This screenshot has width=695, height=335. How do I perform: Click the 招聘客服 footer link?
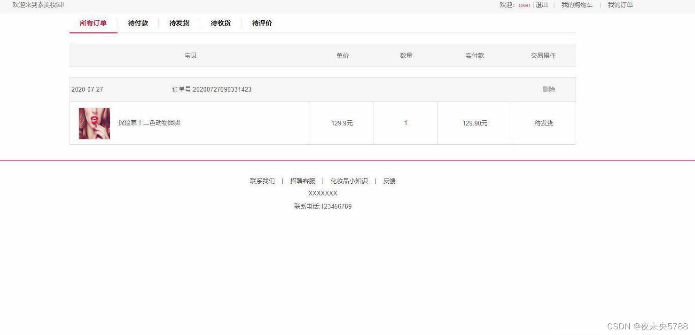[303, 181]
